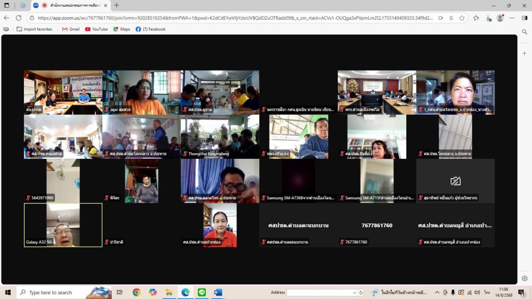
Task: Click the Edge sidebar search icon
Action: pos(524,32)
